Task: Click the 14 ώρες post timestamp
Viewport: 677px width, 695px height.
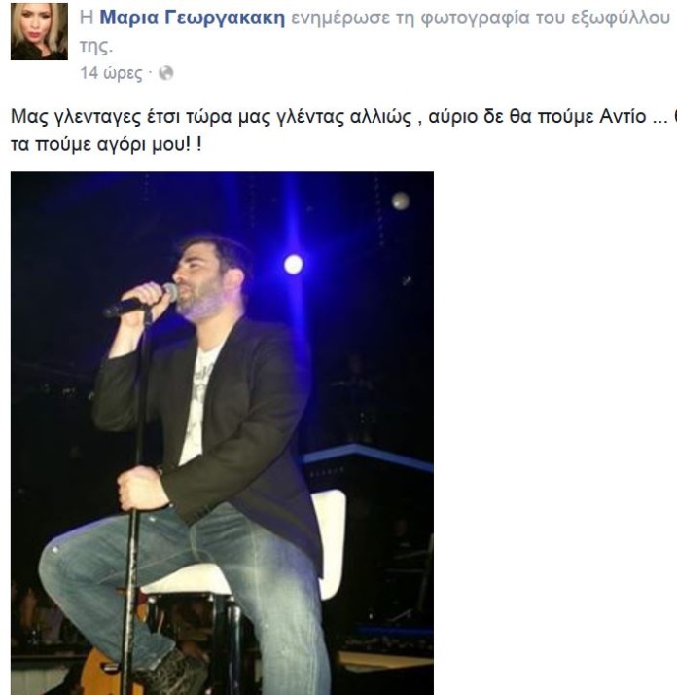Action: coord(111,73)
